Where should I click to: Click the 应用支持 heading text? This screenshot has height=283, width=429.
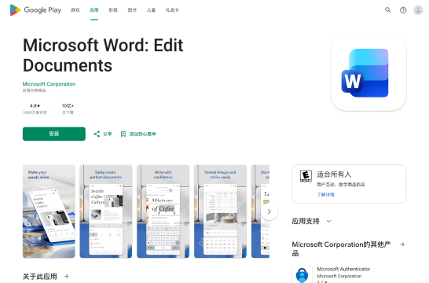tap(306, 221)
